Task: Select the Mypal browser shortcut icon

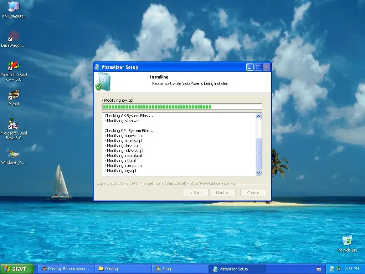Action: click(14, 98)
